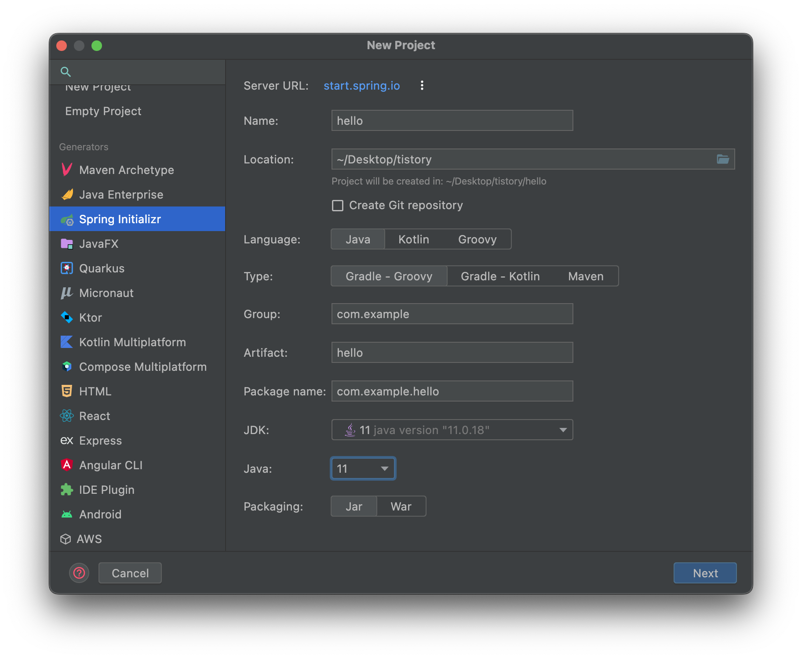Click the Compose Multiplatform icon
The height and width of the screenshot is (659, 802).
[67, 366]
